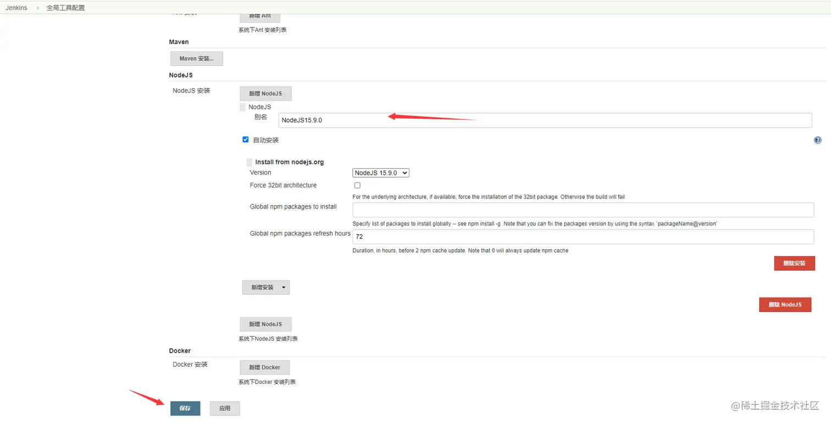Click the npm cache update duration help text

click(x=461, y=251)
